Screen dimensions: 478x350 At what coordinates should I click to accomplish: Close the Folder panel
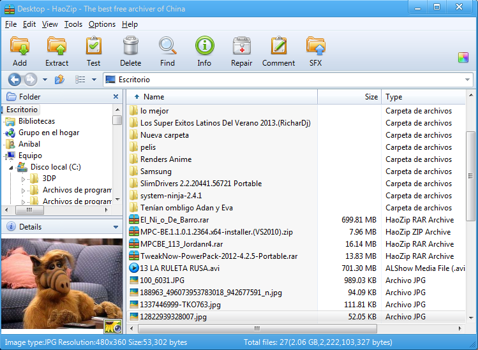[116, 96]
